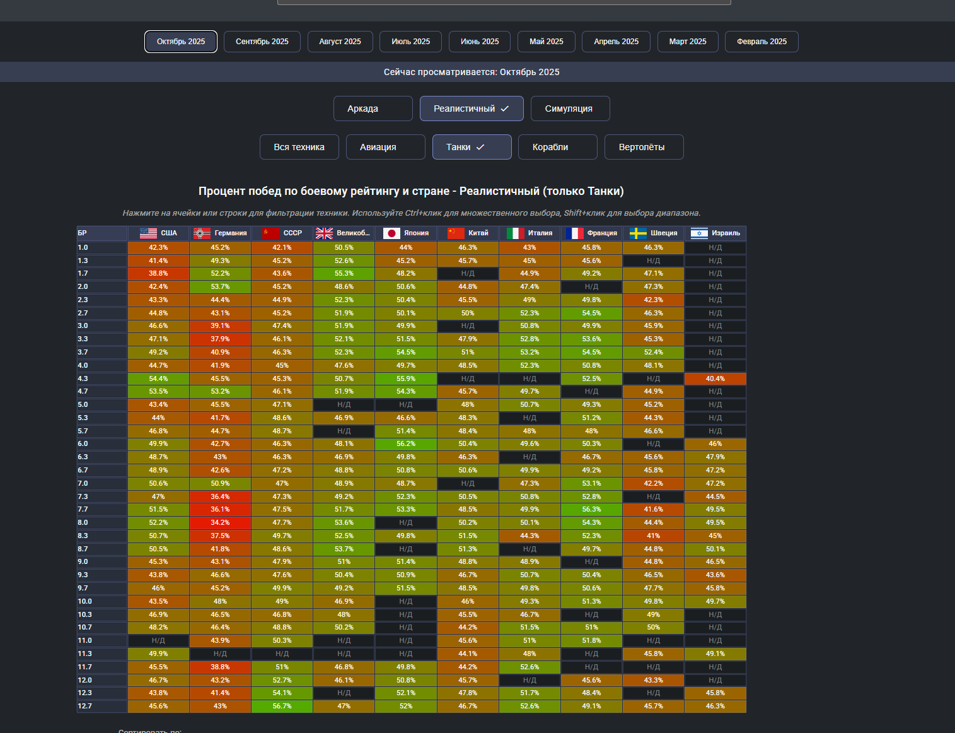Click Италия 52.6% cell in row 11.7
Viewport: 955px width, 733px height.
tap(530, 667)
